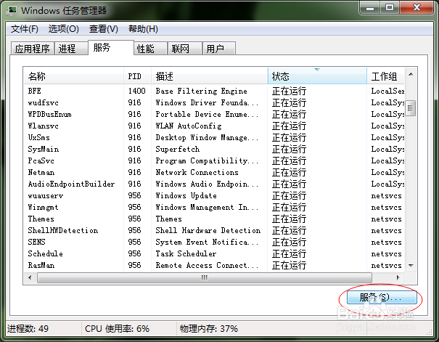Click the LocalSer workgroup cell
The height and width of the screenshot is (342, 439).
387,91
